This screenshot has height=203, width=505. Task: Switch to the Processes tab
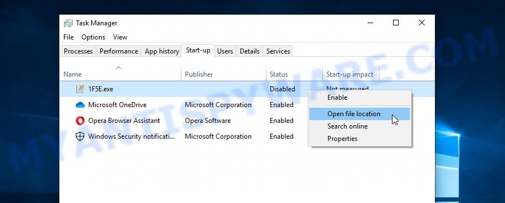tap(78, 51)
